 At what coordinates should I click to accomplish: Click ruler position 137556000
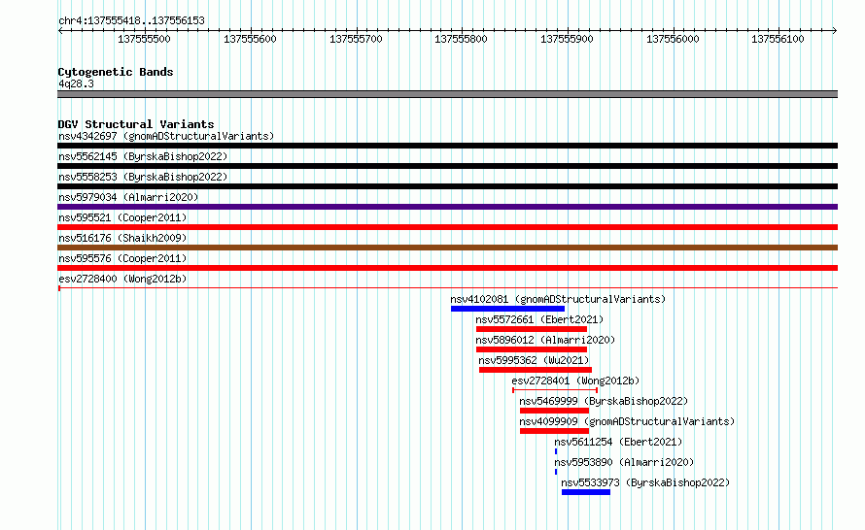[673, 39]
